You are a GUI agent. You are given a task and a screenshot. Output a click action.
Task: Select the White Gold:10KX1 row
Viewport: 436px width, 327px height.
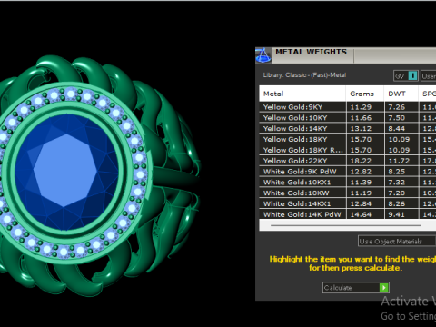[x=348, y=183]
